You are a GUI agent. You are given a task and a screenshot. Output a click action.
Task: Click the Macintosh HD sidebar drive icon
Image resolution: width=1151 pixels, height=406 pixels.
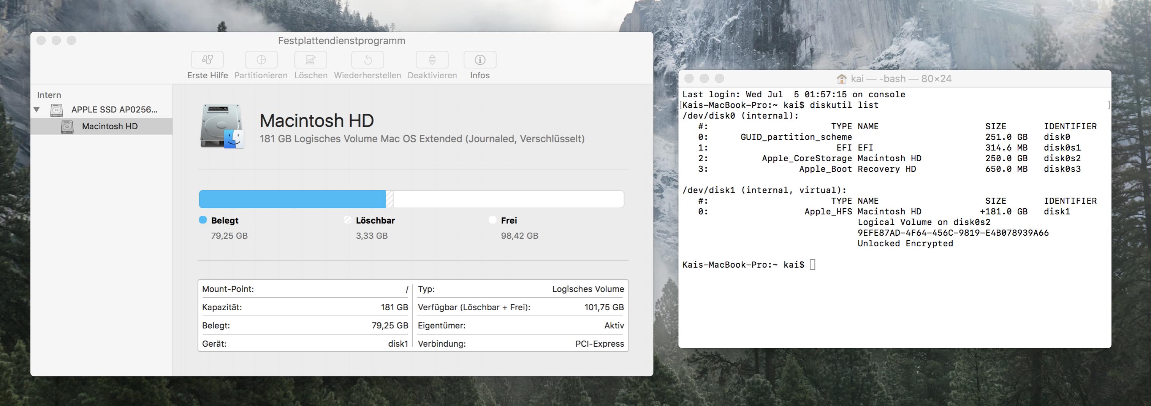(x=67, y=127)
